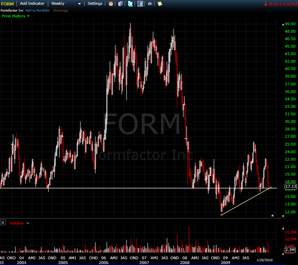Click the upward triangle at chart's lower right
The height and width of the screenshot is (265, 298).
point(273,215)
